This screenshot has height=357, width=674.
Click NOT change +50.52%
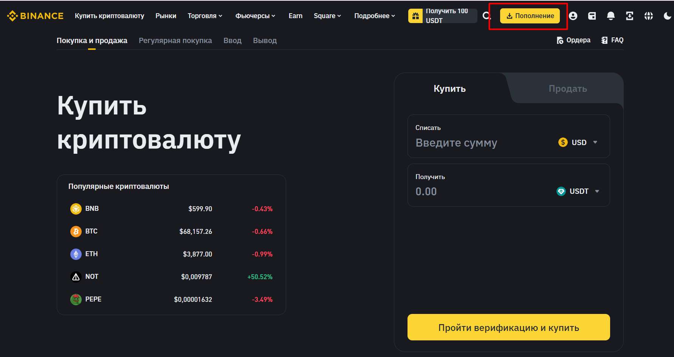[x=260, y=277]
